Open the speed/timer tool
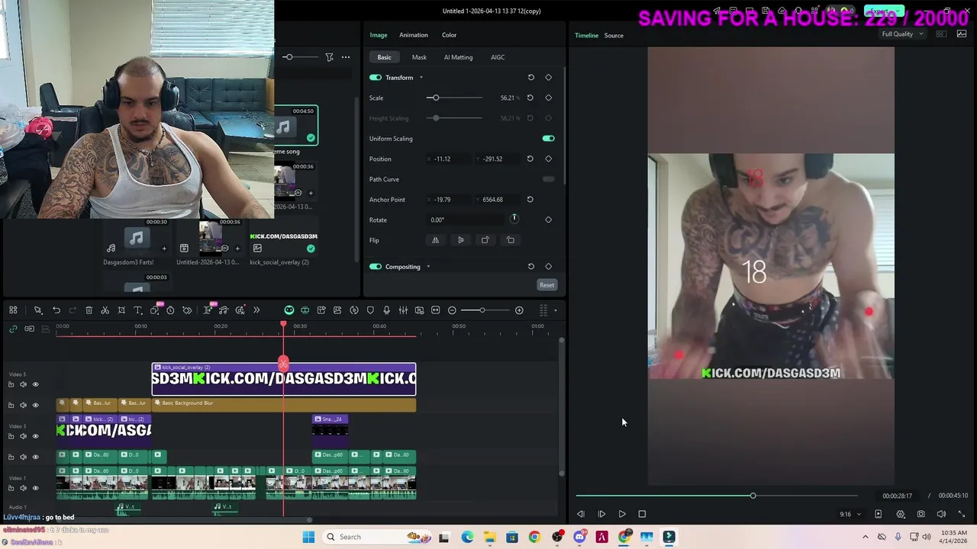The height and width of the screenshot is (549, 977). [x=170, y=310]
